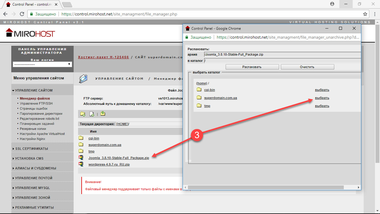380x214 pixels.
Task: Open Управление FTP/SSH menu item
Action: tap(36, 103)
